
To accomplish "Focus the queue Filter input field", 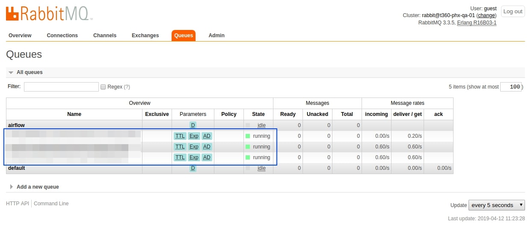I will tap(61, 87).
